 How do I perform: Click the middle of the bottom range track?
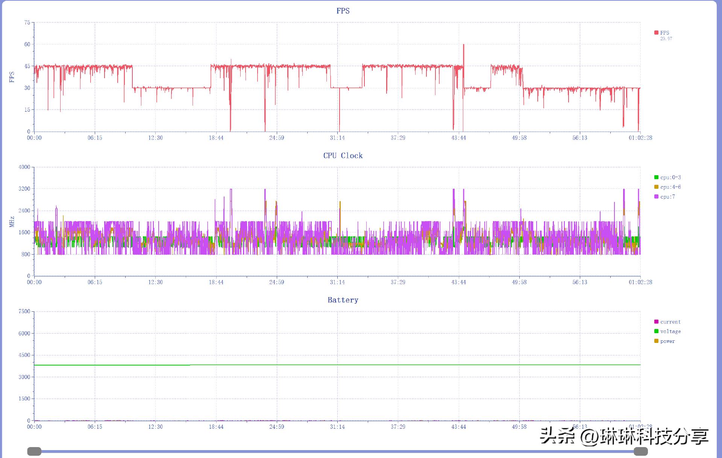337,451
